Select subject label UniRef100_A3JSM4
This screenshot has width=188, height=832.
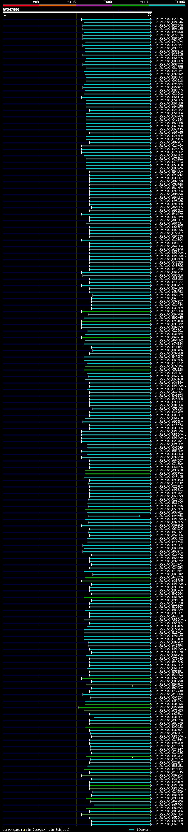tap(168, 428)
